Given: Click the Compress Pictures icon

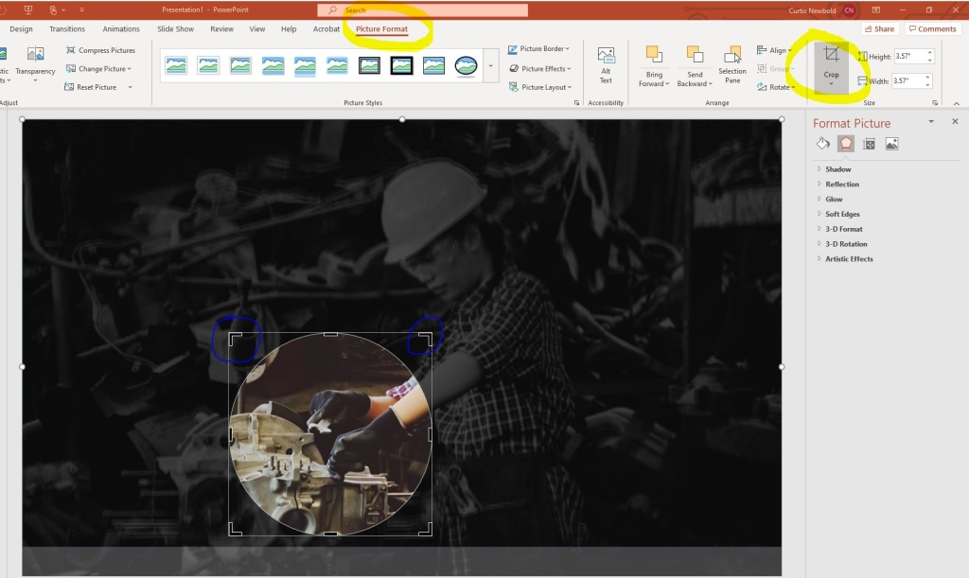Looking at the screenshot, I should [101, 49].
